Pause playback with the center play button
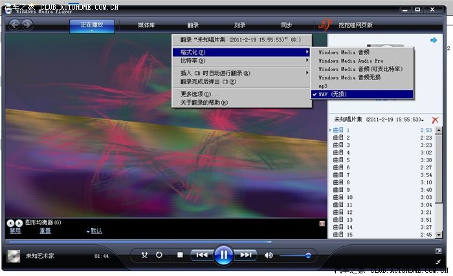The width and height of the screenshot is (453, 276). coord(223,255)
